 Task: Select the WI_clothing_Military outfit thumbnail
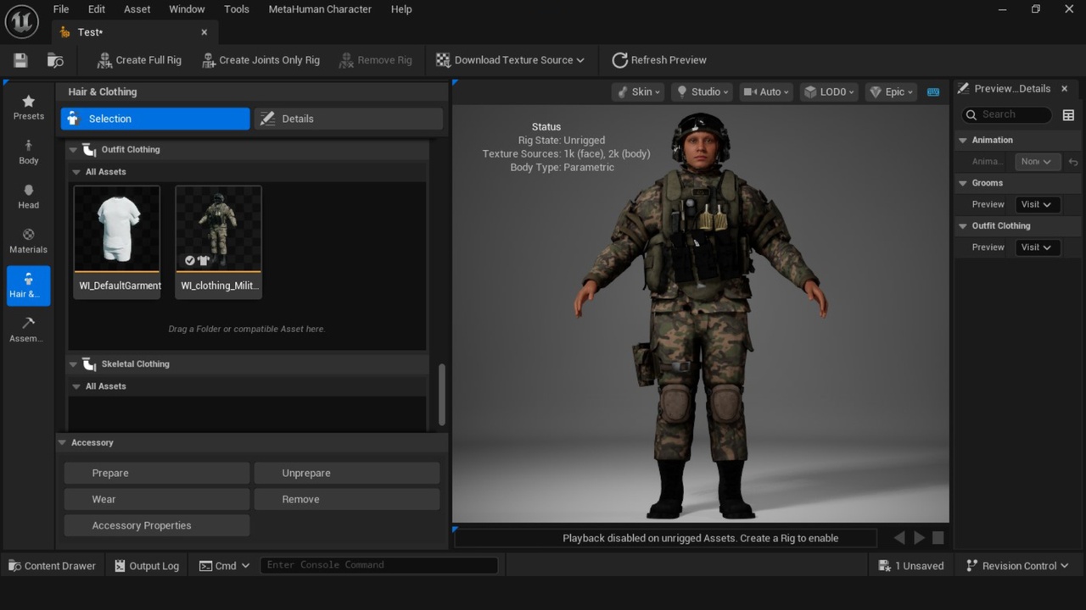coord(219,241)
